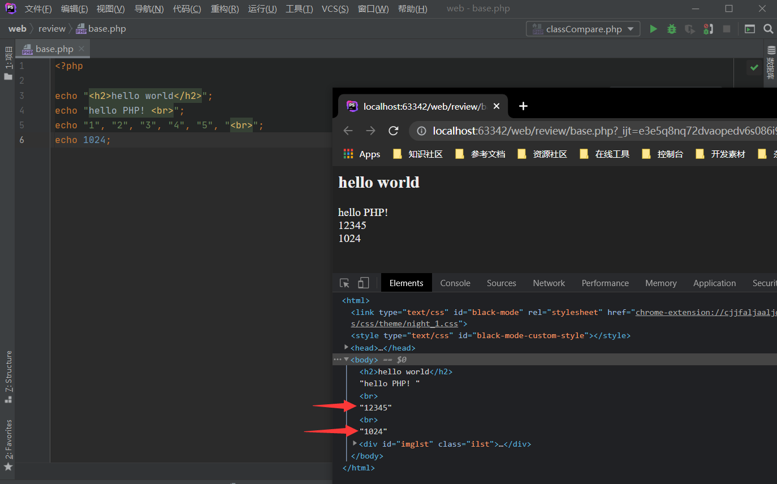Open the VCS(S) menu
The width and height of the screenshot is (777, 484).
pos(335,9)
